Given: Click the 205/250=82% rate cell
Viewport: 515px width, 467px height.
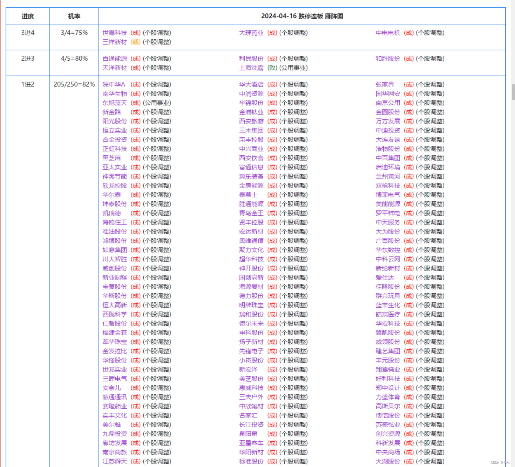Looking at the screenshot, I should (74, 84).
